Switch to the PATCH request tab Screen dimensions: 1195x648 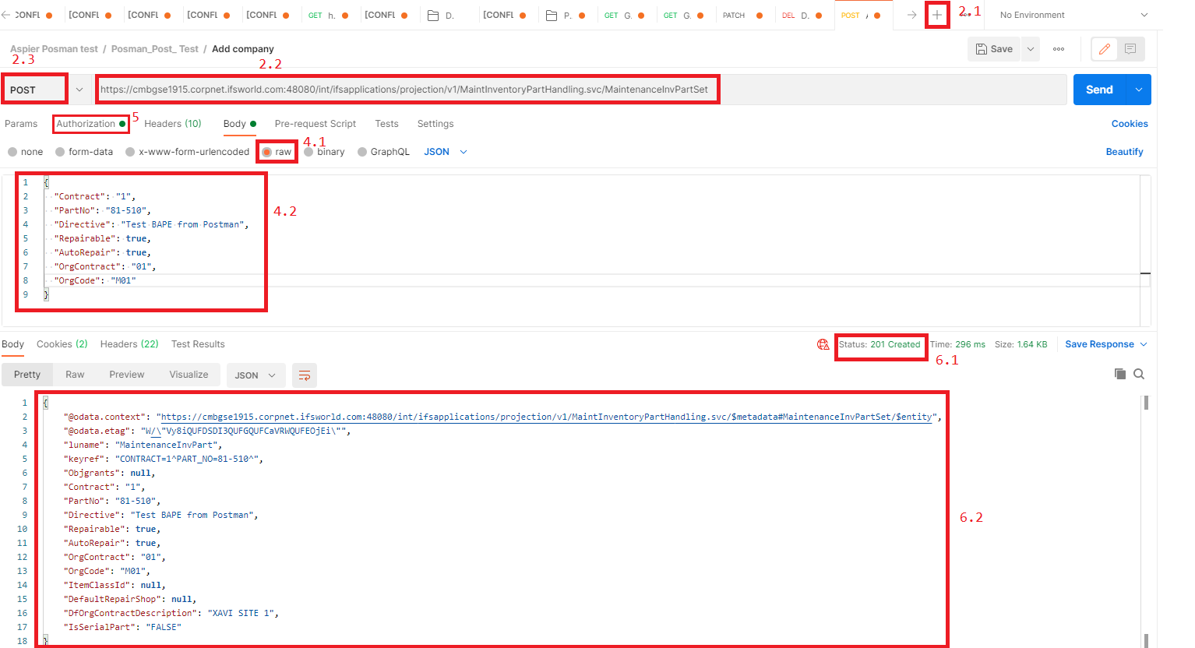click(x=743, y=15)
